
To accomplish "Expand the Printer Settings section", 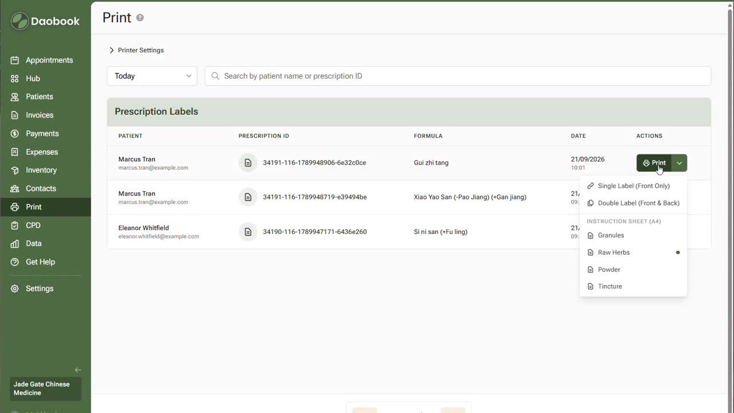I will (136, 50).
